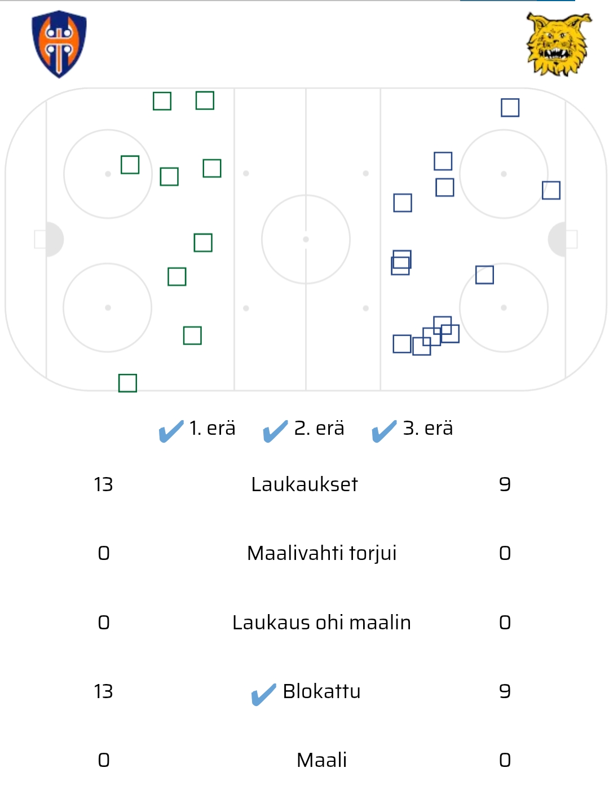Viewport: 609px width, 803px height.
Task: Tap blue marker beside the lower-right faceoff circle
Action: pos(484,275)
